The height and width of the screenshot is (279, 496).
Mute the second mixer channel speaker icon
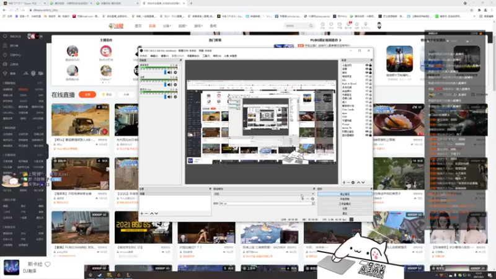click(169, 85)
